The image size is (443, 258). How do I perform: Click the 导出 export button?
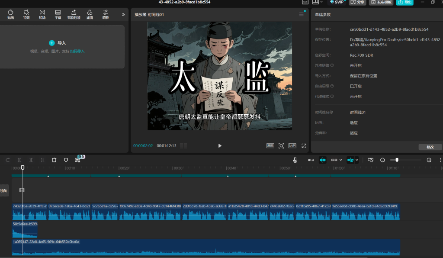(405, 2)
